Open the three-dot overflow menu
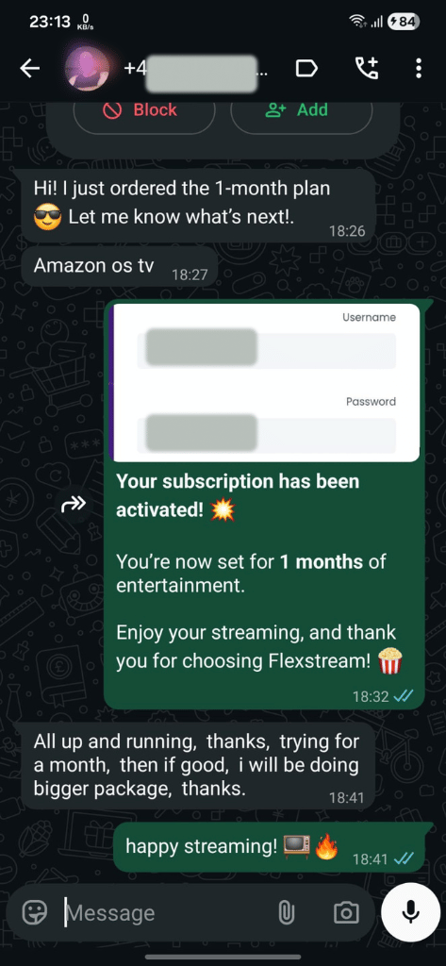Image resolution: width=446 pixels, height=966 pixels. [419, 68]
